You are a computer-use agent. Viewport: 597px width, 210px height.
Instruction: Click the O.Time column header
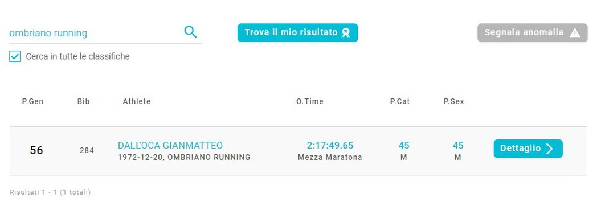310,101
